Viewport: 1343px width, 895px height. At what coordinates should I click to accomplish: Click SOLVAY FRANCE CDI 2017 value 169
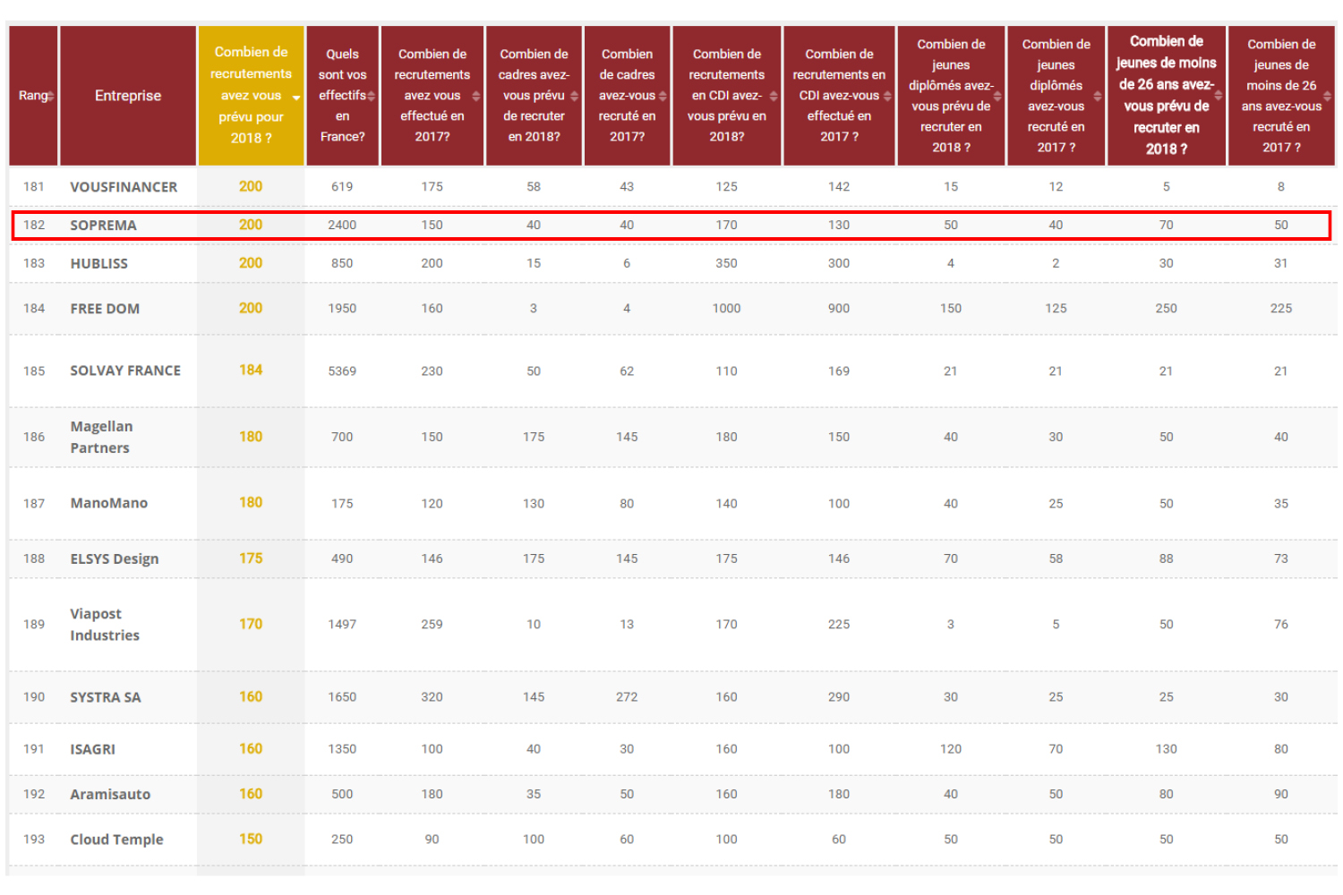pos(839,371)
